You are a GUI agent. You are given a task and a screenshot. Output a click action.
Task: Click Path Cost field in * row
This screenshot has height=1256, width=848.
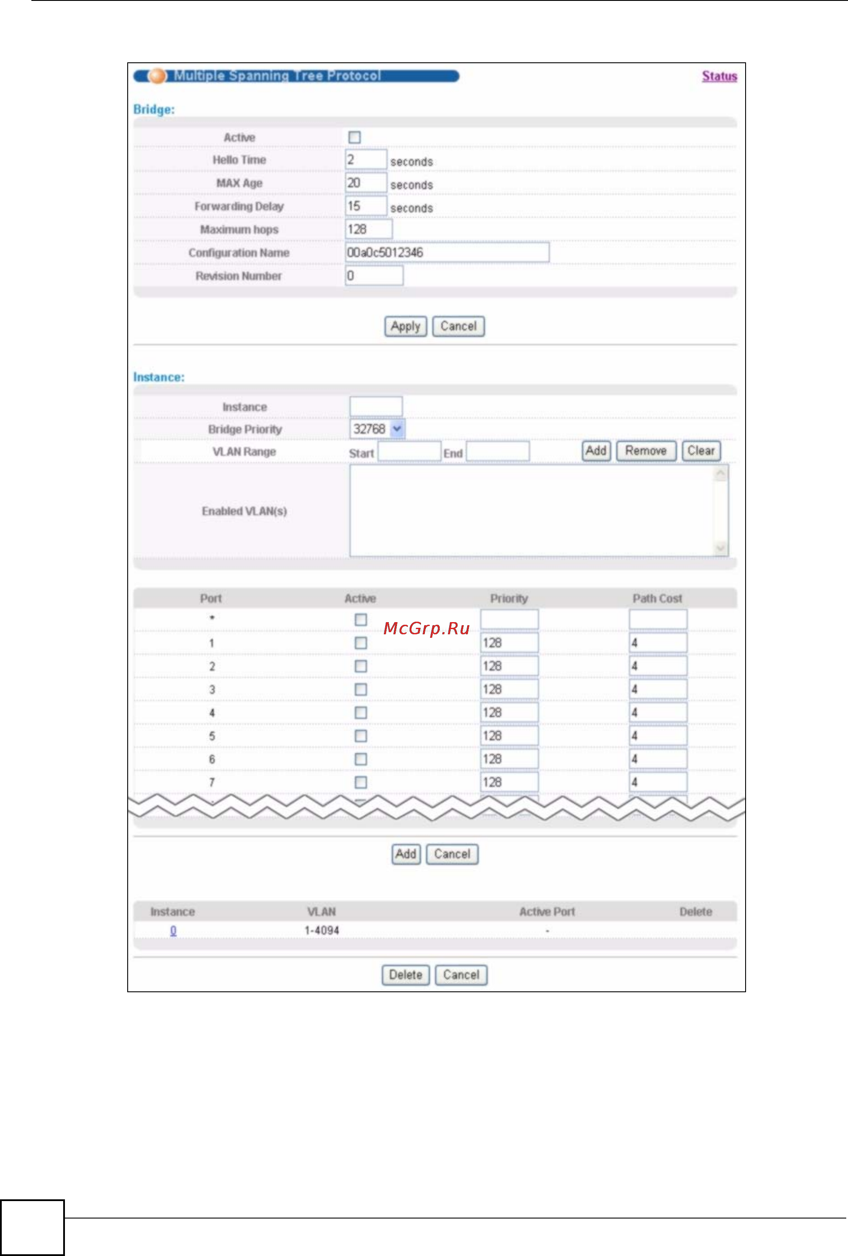(x=658, y=619)
